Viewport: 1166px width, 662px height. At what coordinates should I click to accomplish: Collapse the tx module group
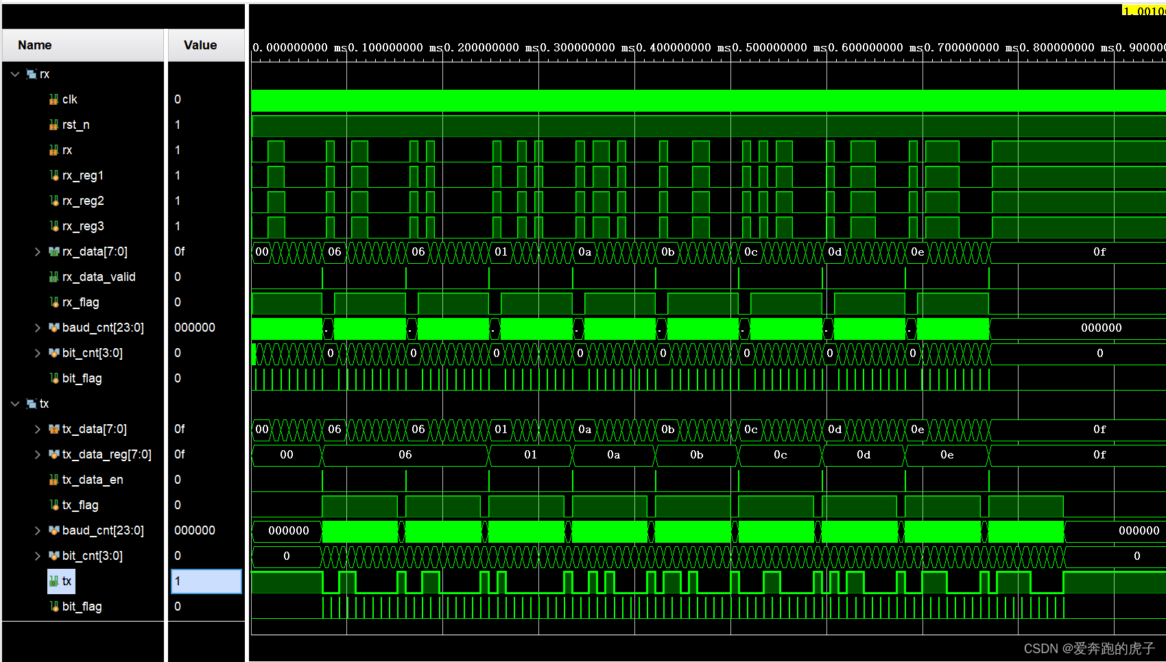pyautogui.click(x=15, y=404)
